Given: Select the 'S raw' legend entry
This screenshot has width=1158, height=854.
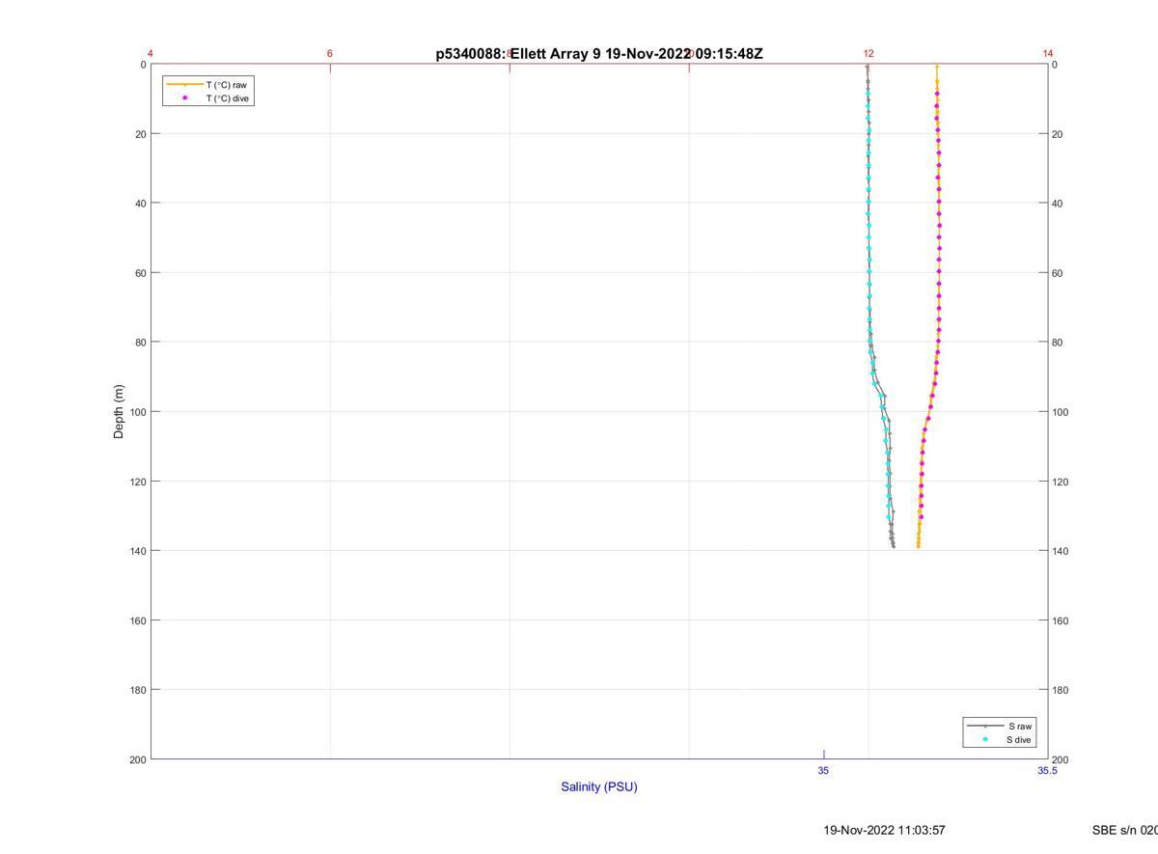Looking at the screenshot, I should pos(1020,726).
